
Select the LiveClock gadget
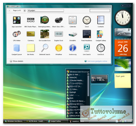click(x=101, y=48)
